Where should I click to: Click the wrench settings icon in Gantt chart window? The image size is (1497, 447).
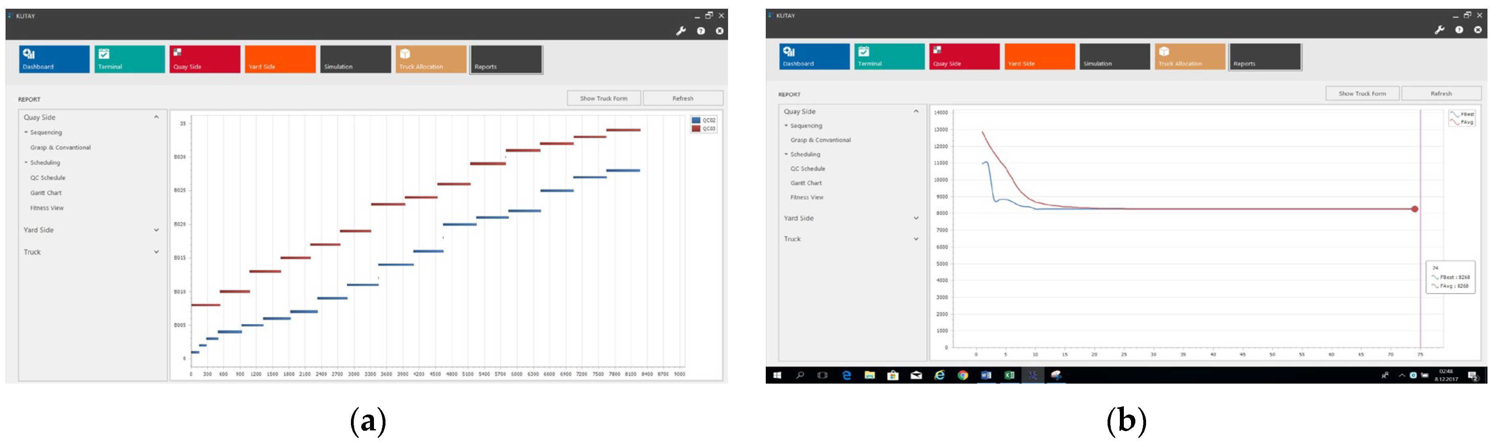pyautogui.click(x=680, y=31)
